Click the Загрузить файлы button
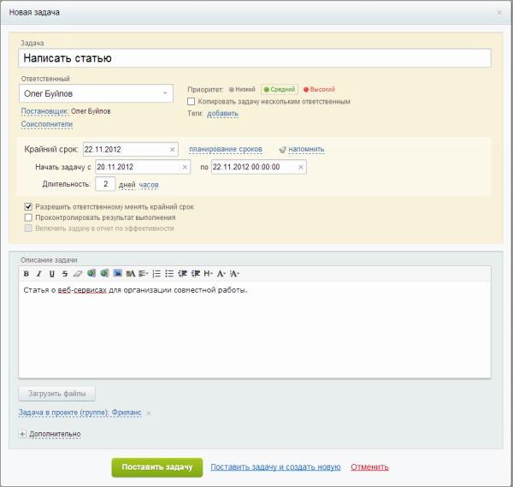 [x=57, y=394]
